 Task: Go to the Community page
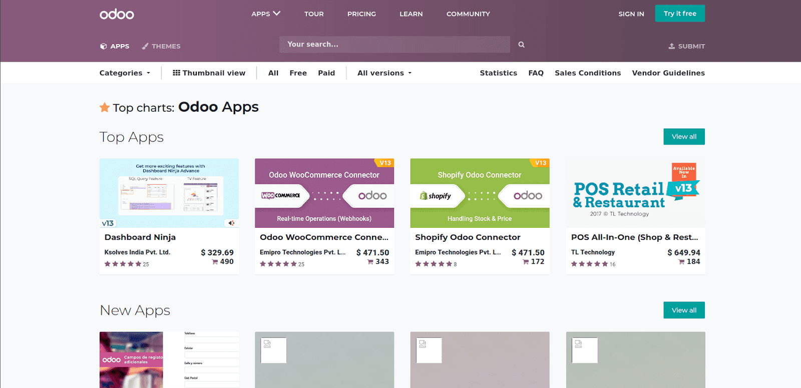(468, 14)
